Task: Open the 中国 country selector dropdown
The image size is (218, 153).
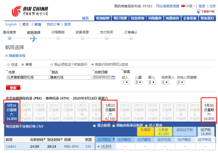Action: [190, 6]
